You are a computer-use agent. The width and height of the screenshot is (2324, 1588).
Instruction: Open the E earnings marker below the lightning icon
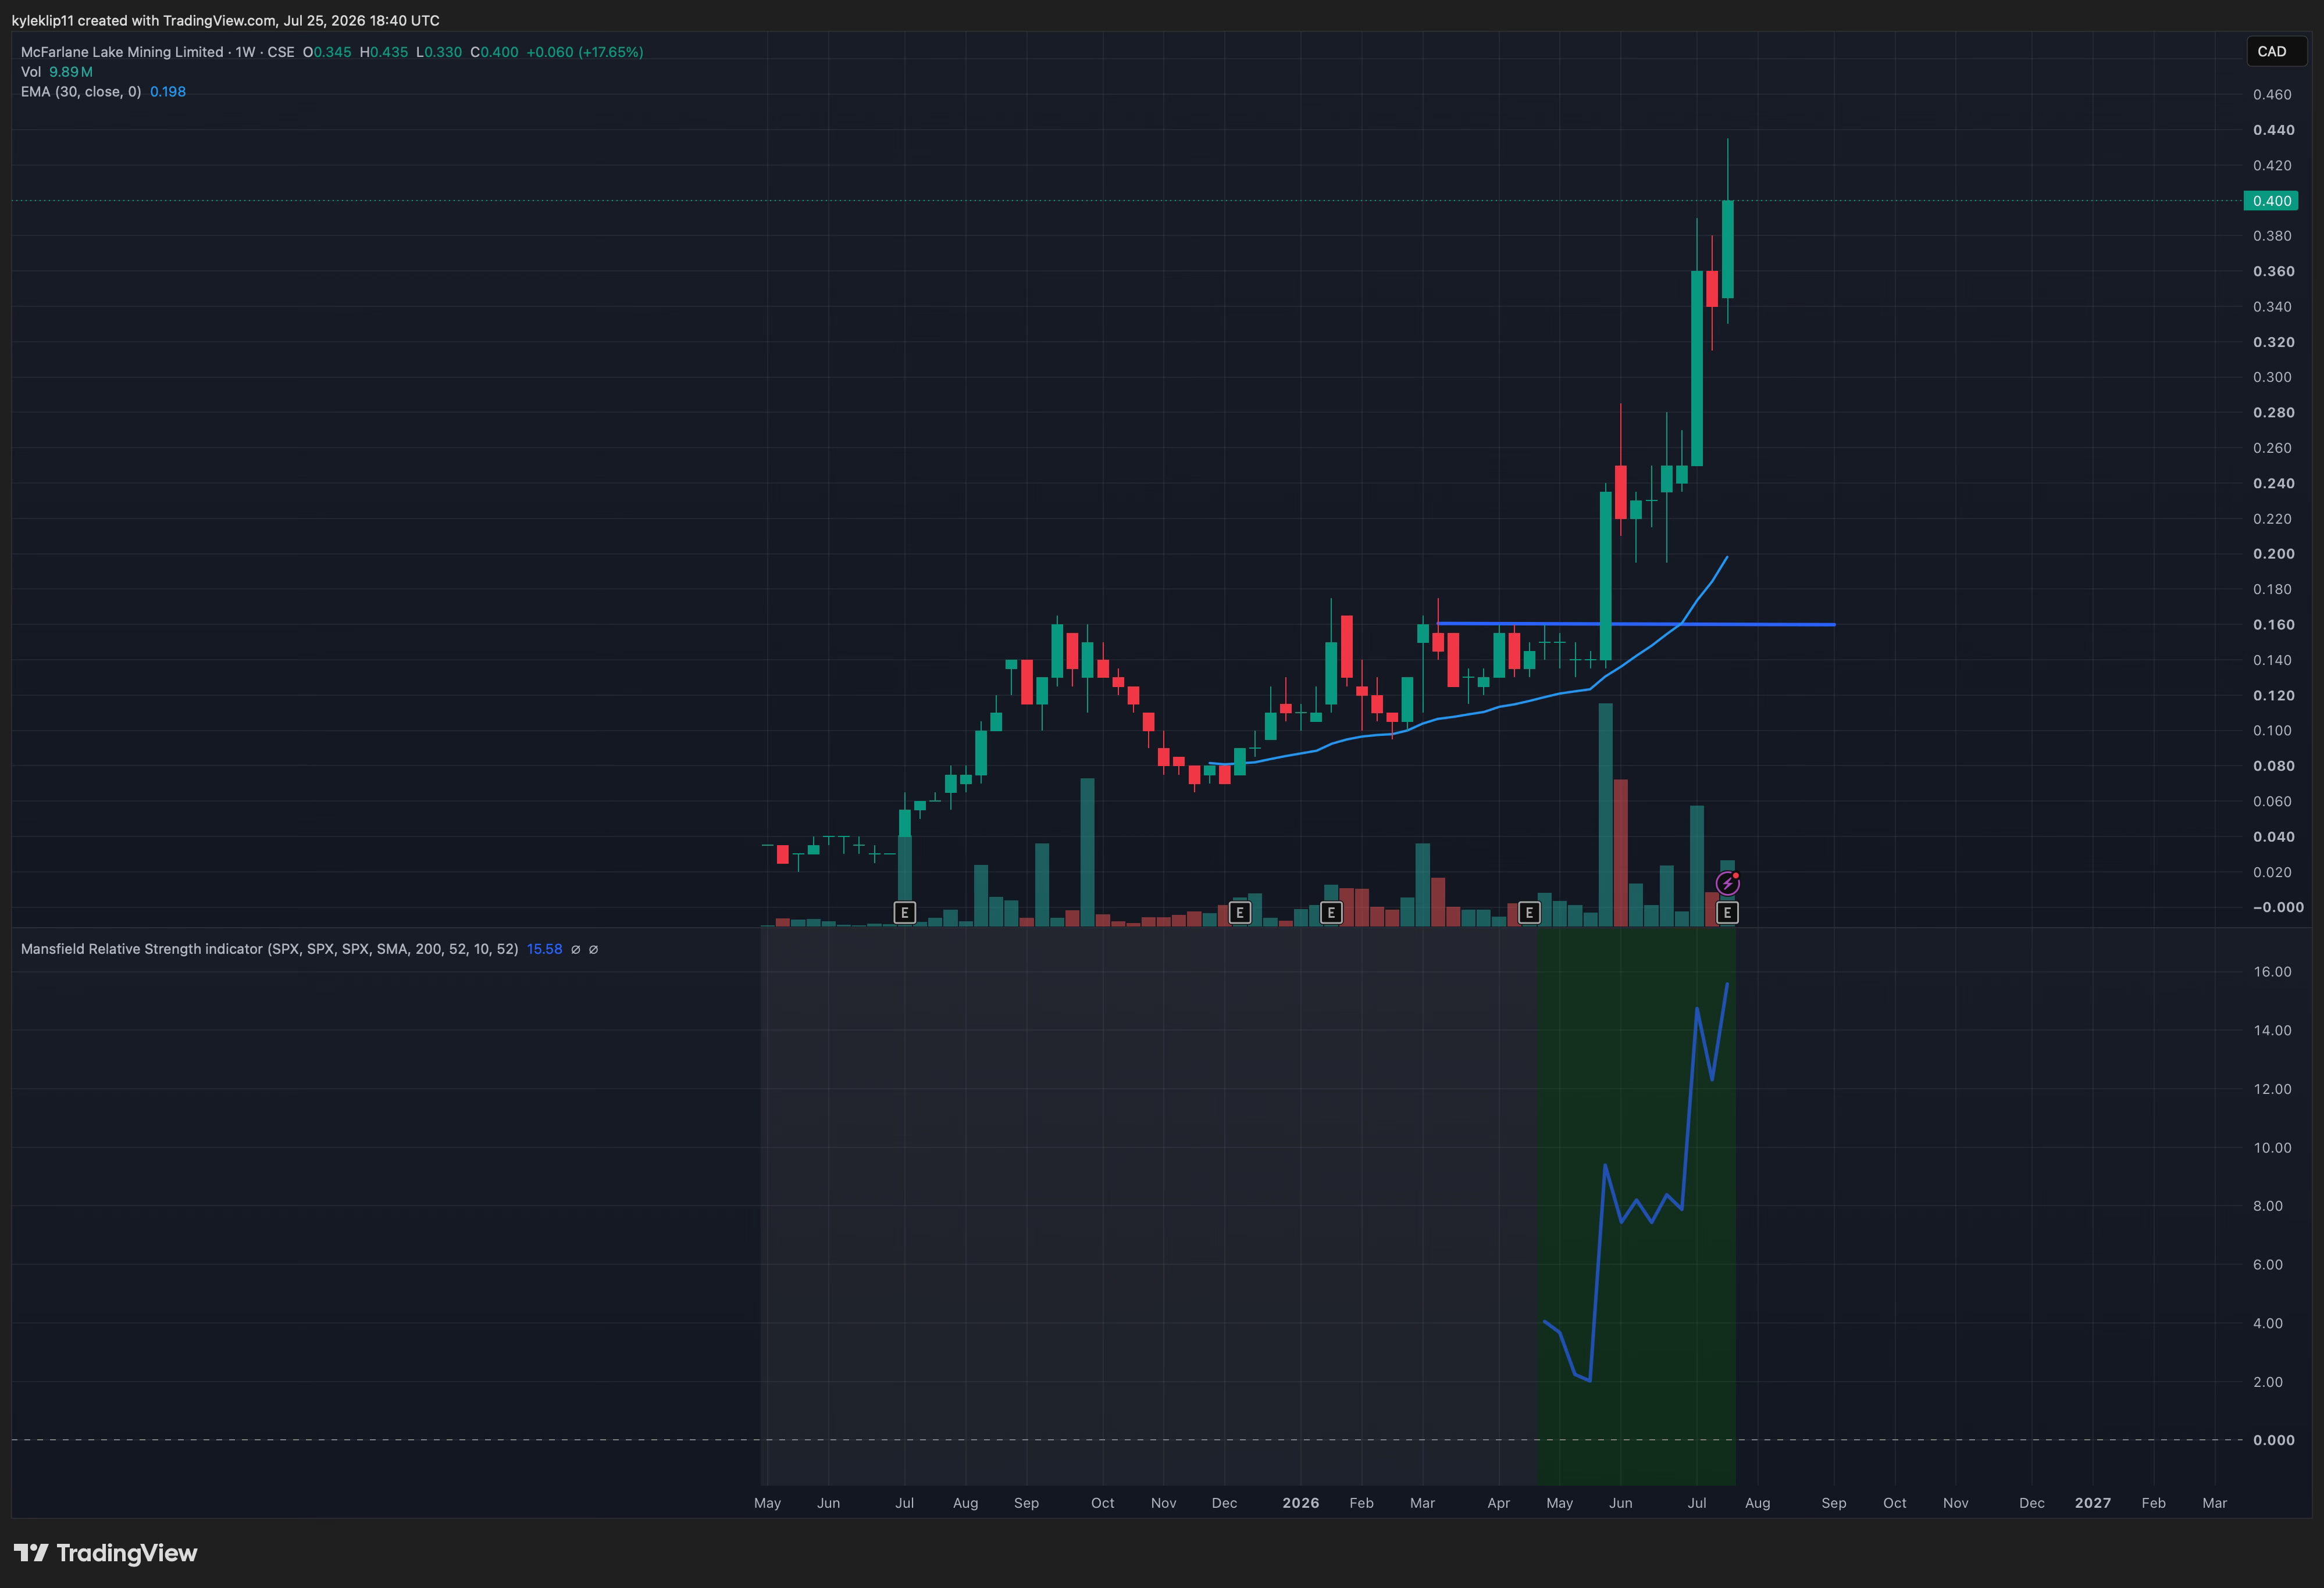(1727, 913)
